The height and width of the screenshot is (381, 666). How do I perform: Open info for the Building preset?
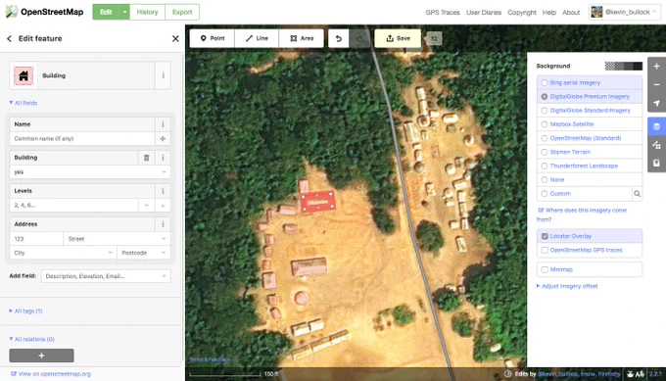pyautogui.click(x=164, y=75)
